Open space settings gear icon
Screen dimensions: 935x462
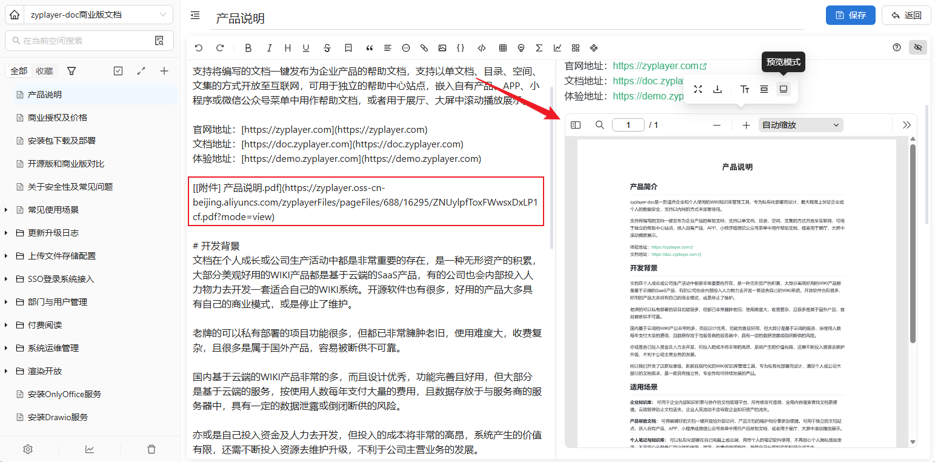(x=28, y=449)
